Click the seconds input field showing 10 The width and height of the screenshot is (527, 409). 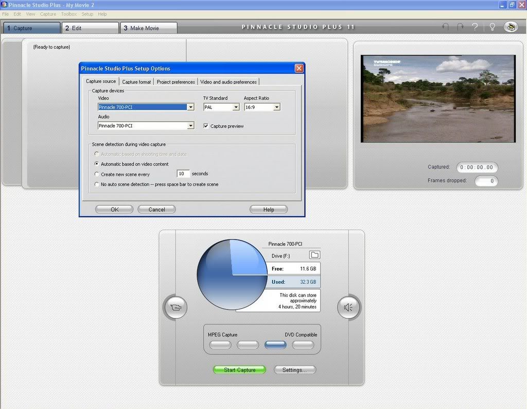[183, 174]
